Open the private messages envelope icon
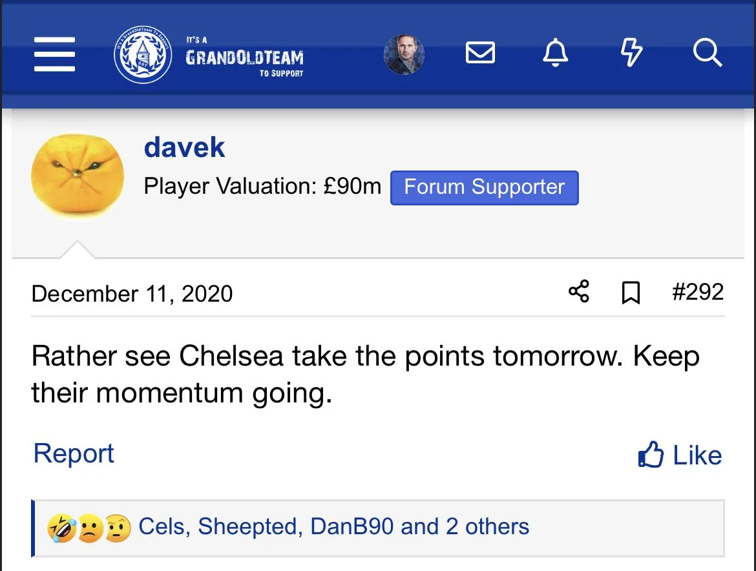This screenshot has width=756, height=571. 480,53
